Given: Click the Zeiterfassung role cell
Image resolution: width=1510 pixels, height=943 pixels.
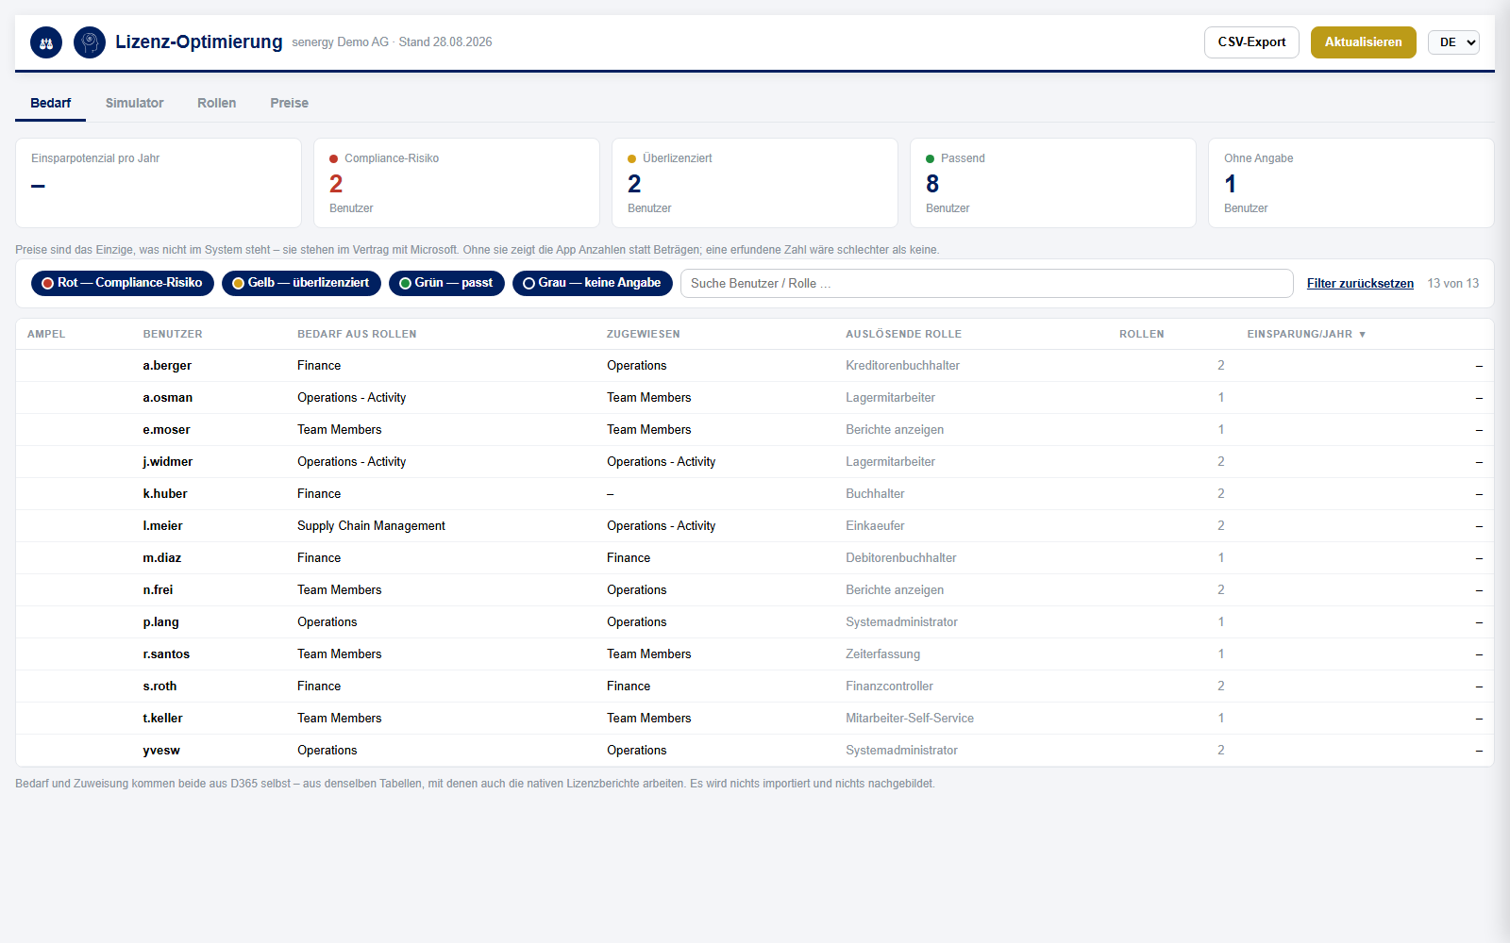Looking at the screenshot, I should 882,654.
